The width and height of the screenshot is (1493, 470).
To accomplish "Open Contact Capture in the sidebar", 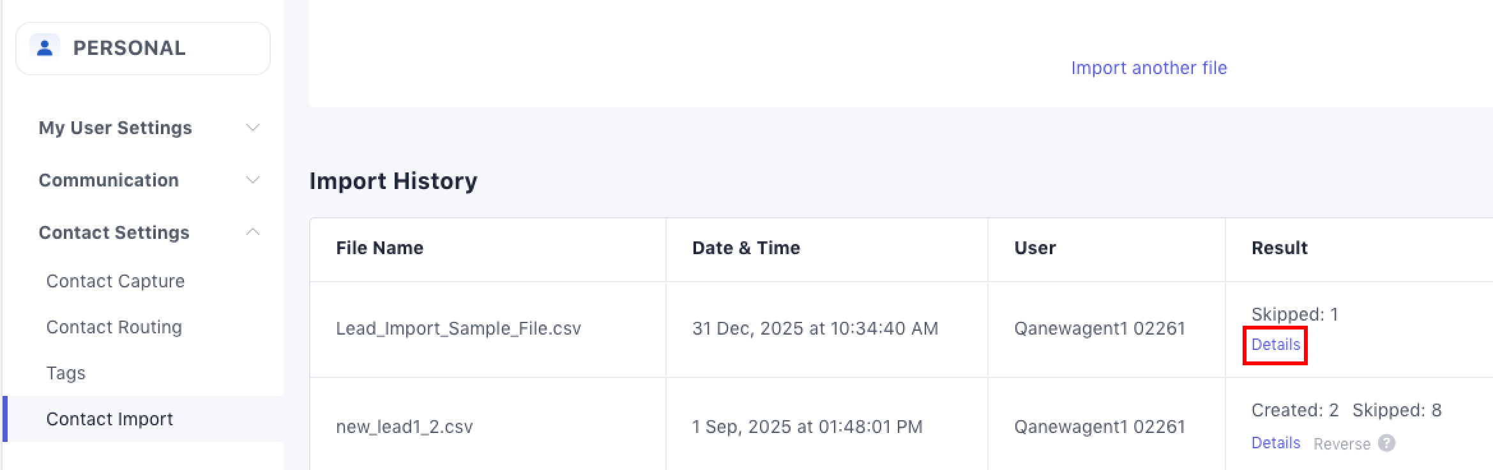I will point(116,281).
